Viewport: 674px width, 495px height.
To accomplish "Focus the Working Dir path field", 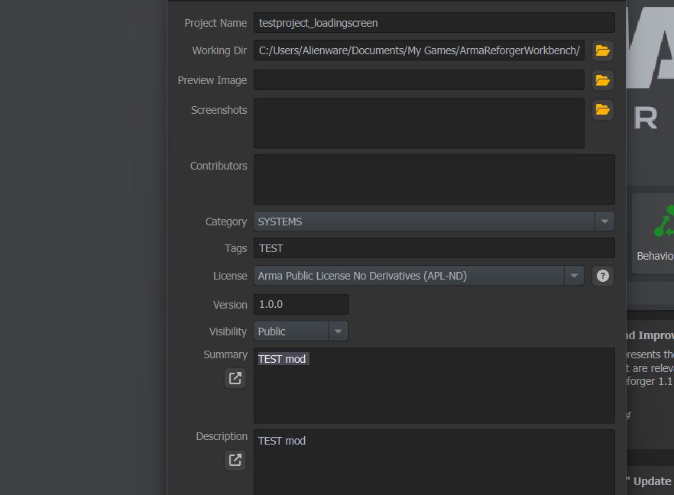I will click(419, 51).
